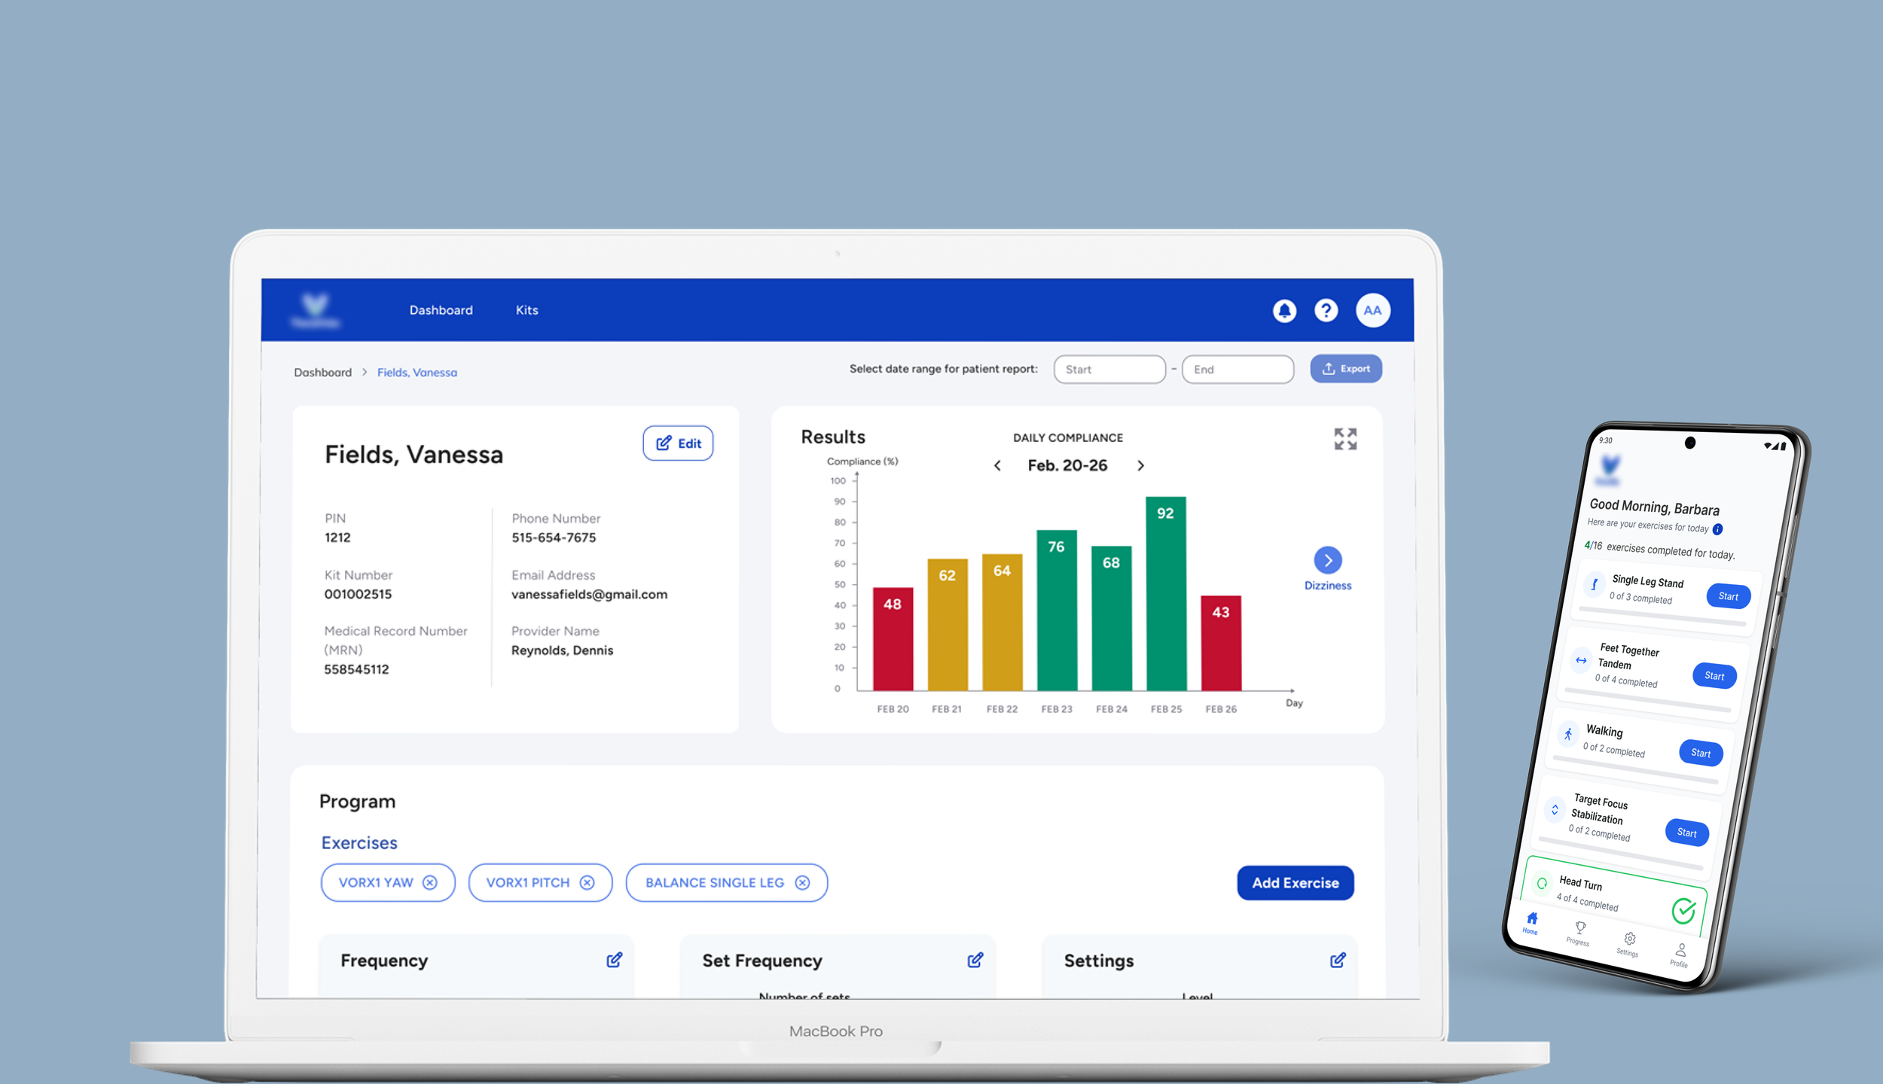Edit the Set Frequency card

click(975, 960)
